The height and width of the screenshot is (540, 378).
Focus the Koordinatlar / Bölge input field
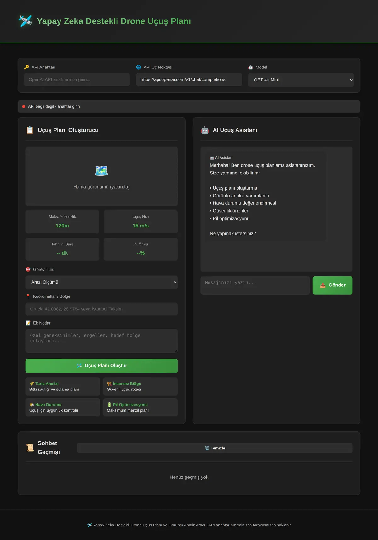(x=101, y=309)
